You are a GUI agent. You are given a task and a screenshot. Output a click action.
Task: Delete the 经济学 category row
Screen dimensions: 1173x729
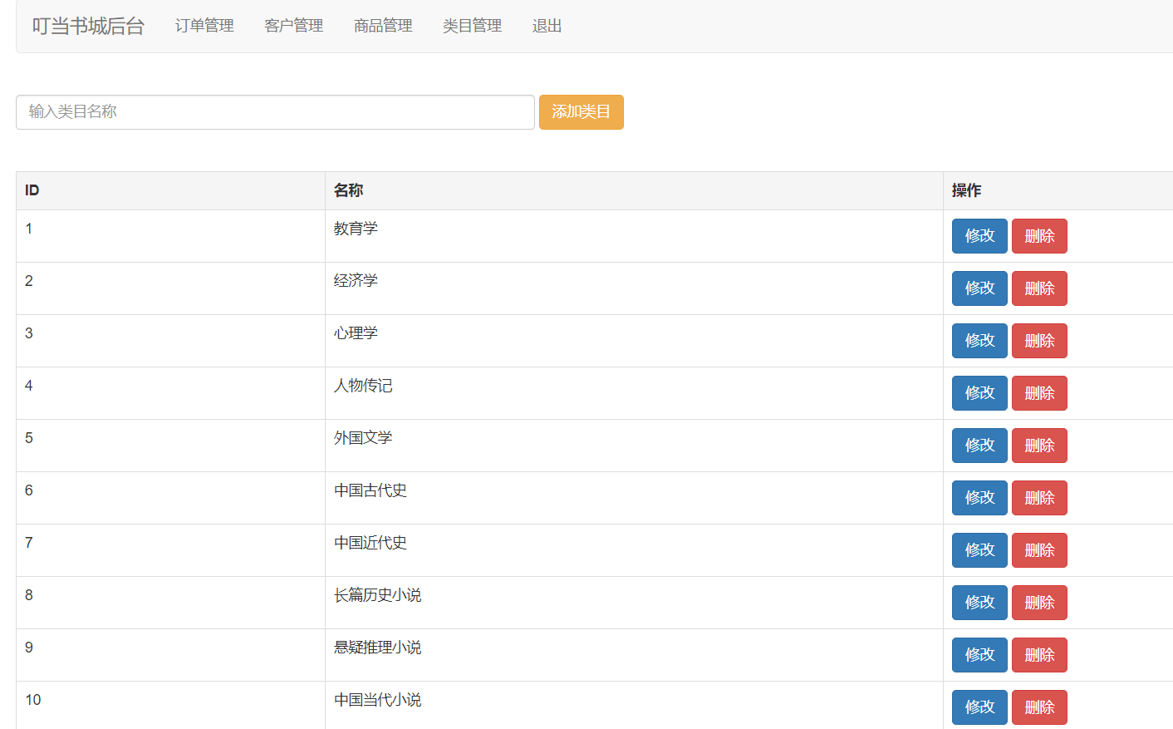pos(1039,288)
